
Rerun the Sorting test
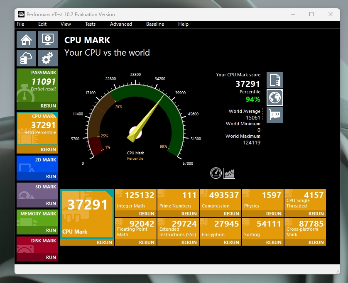[x=263, y=242]
